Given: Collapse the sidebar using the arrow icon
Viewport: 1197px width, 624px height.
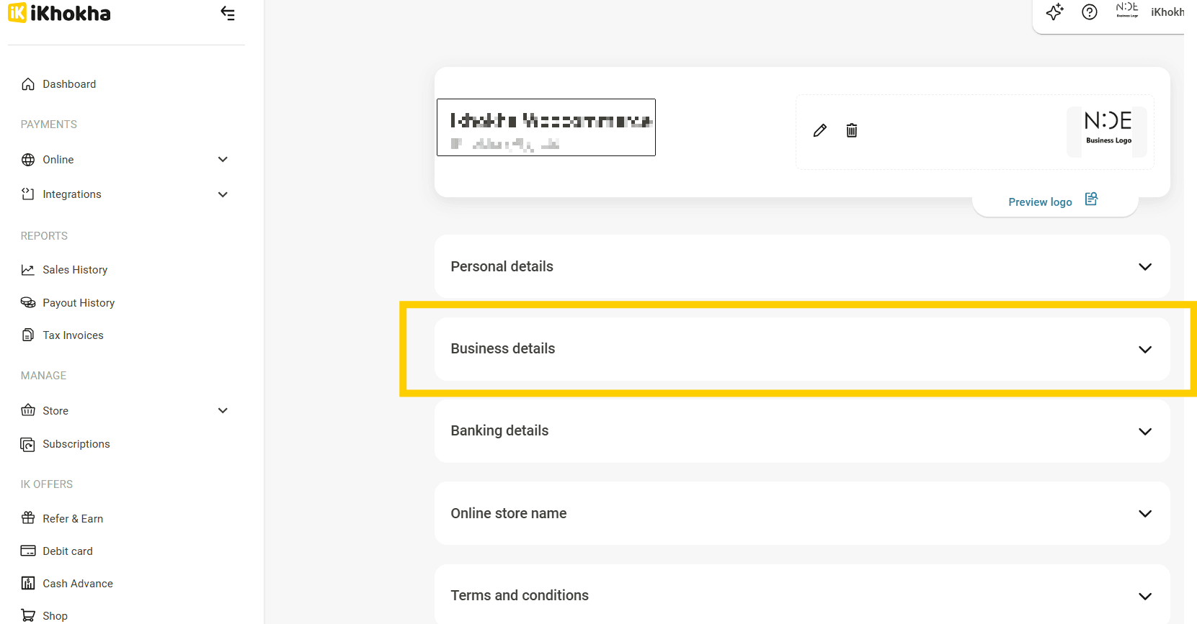Looking at the screenshot, I should [x=228, y=14].
